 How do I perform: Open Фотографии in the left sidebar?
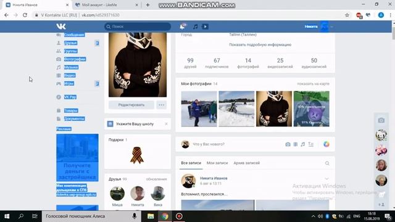75,59
